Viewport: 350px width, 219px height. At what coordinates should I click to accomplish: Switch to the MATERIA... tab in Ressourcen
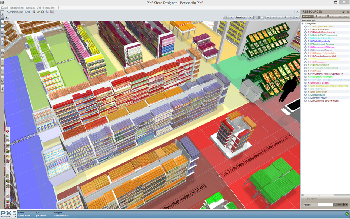coord(343,16)
